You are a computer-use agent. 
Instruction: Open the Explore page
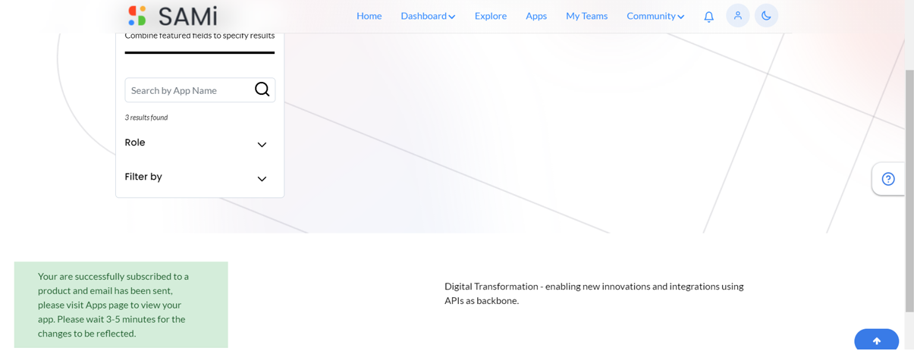491,16
